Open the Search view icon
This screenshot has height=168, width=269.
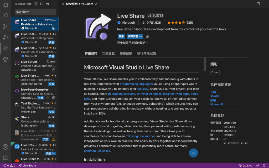pyautogui.click(x=5, y=16)
